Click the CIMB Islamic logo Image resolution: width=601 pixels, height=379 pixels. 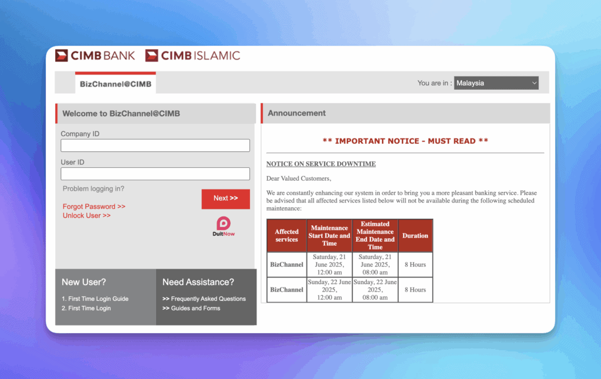pos(193,56)
